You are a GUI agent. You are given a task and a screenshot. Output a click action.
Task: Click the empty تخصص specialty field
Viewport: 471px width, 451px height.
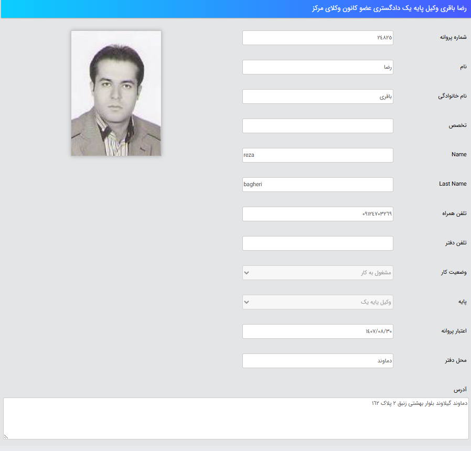pos(317,126)
